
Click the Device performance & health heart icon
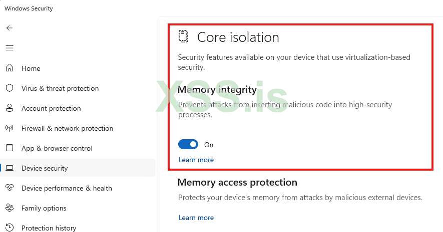tap(10, 188)
